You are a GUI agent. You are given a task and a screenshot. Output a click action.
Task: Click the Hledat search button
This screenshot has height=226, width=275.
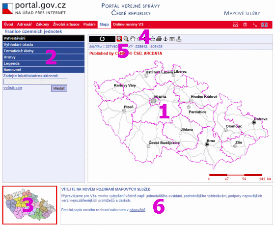pyautogui.click(x=59, y=88)
